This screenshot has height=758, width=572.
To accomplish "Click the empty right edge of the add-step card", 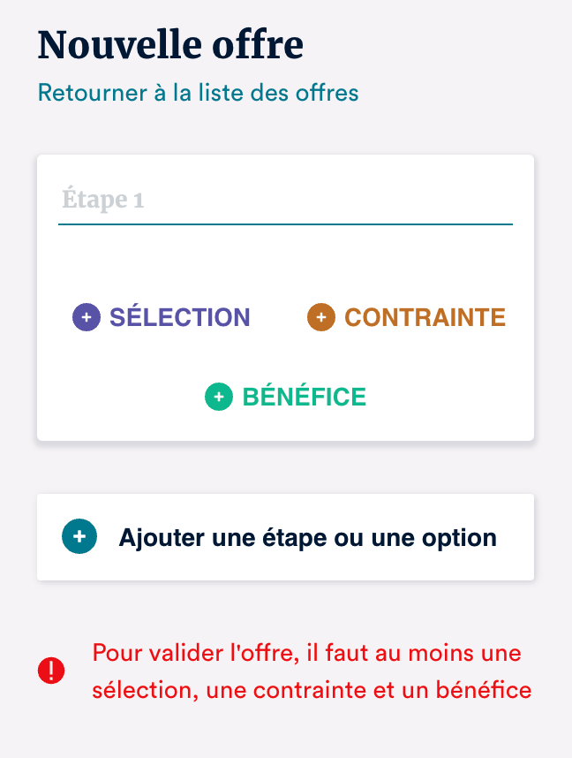I will (519, 537).
